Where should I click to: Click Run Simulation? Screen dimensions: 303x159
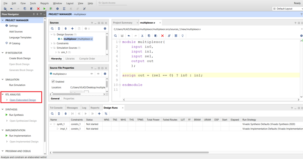tap(17, 85)
